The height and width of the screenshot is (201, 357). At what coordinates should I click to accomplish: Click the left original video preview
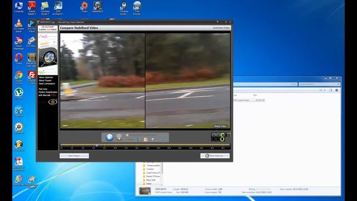click(x=103, y=80)
